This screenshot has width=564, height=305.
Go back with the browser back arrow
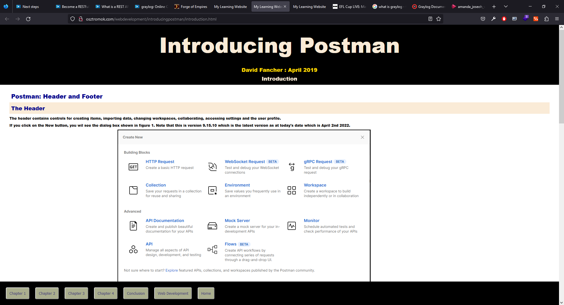tap(7, 19)
